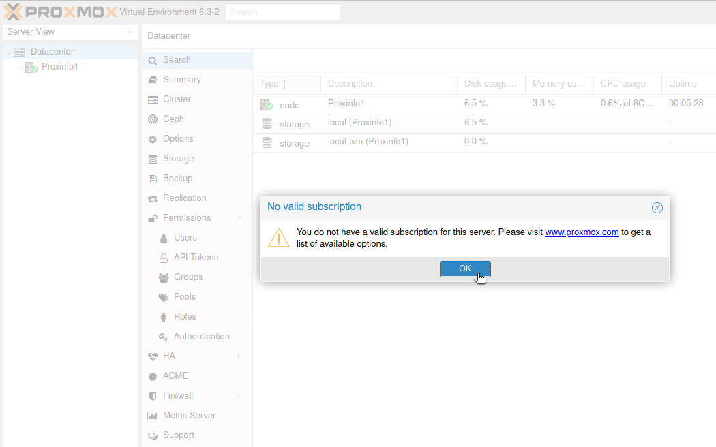Image resolution: width=716 pixels, height=447 pixels.
Task: Click the ACME certificate icon
Action: 153,377
